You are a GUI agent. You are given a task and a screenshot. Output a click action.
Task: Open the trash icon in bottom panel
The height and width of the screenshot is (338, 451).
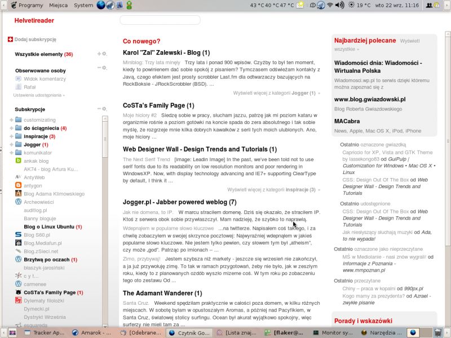point(438,332)
